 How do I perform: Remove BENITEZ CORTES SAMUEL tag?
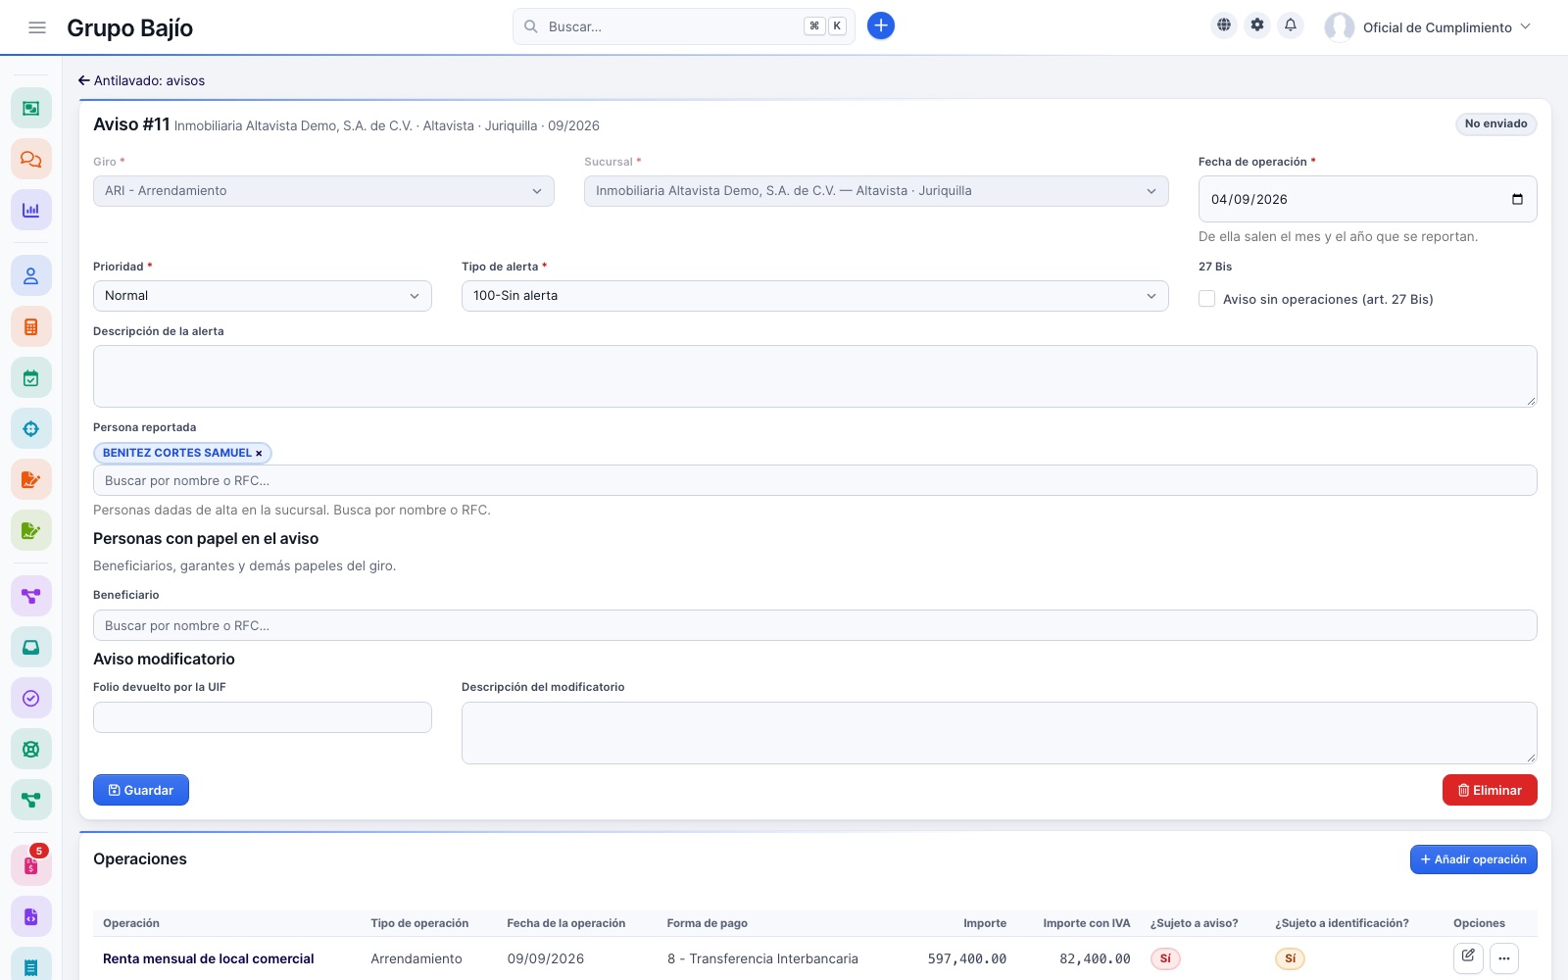(259, 454)
